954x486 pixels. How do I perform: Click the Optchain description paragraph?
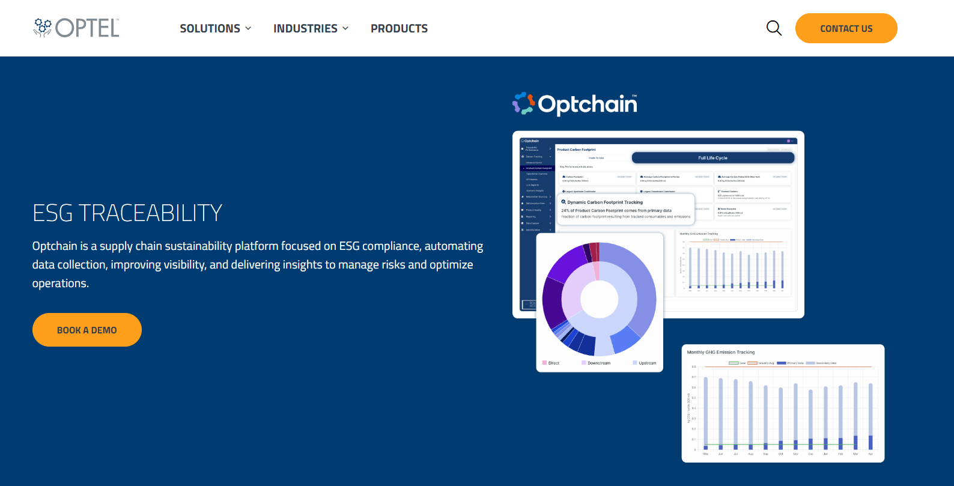(258, 264)
